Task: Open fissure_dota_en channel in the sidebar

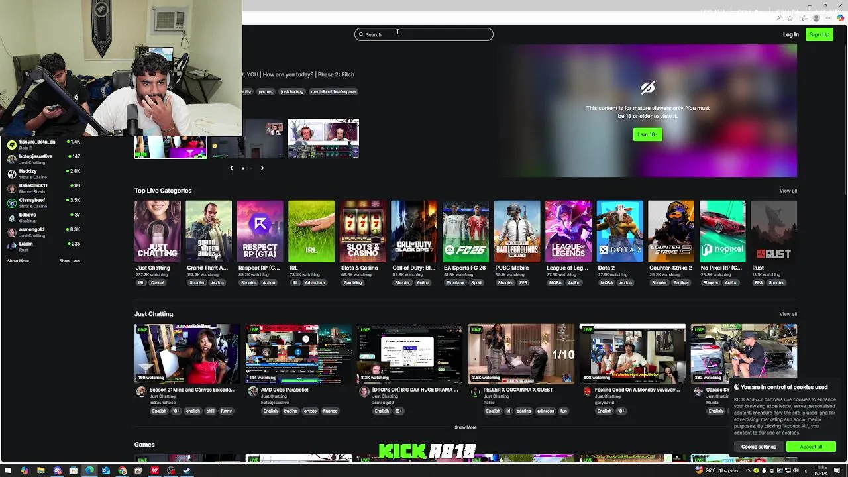Action: (x=44, y=144)
